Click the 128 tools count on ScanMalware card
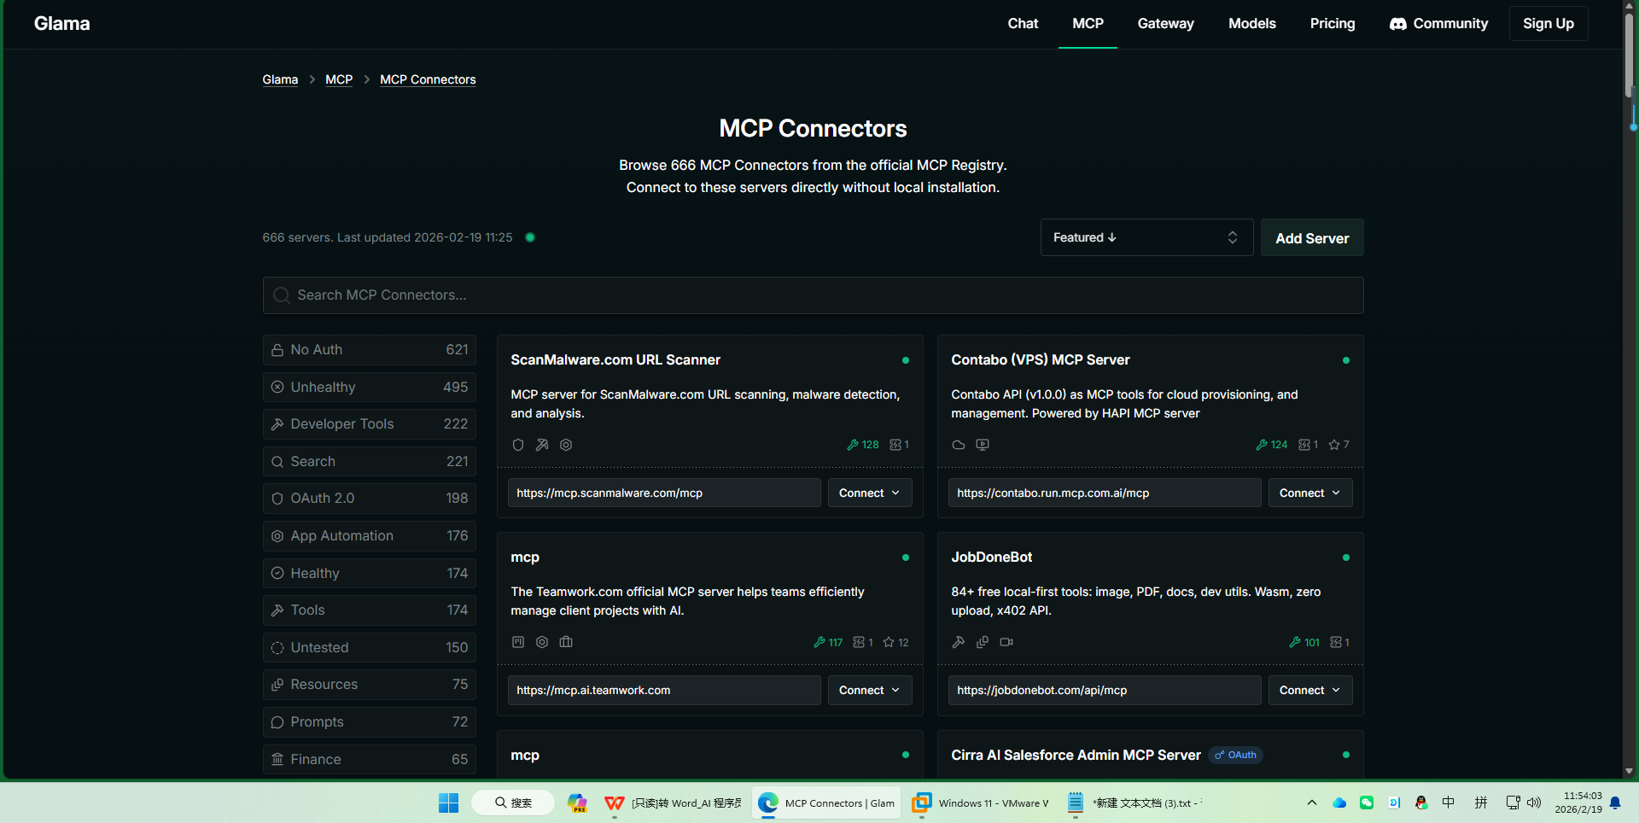This screenshot has height=823, width=1639. pos(863,445)
